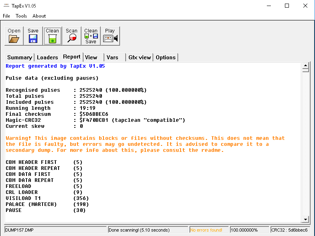Click the report scrollbar thumb
This screenshot has width=315, height=236.
coord(305,70)
